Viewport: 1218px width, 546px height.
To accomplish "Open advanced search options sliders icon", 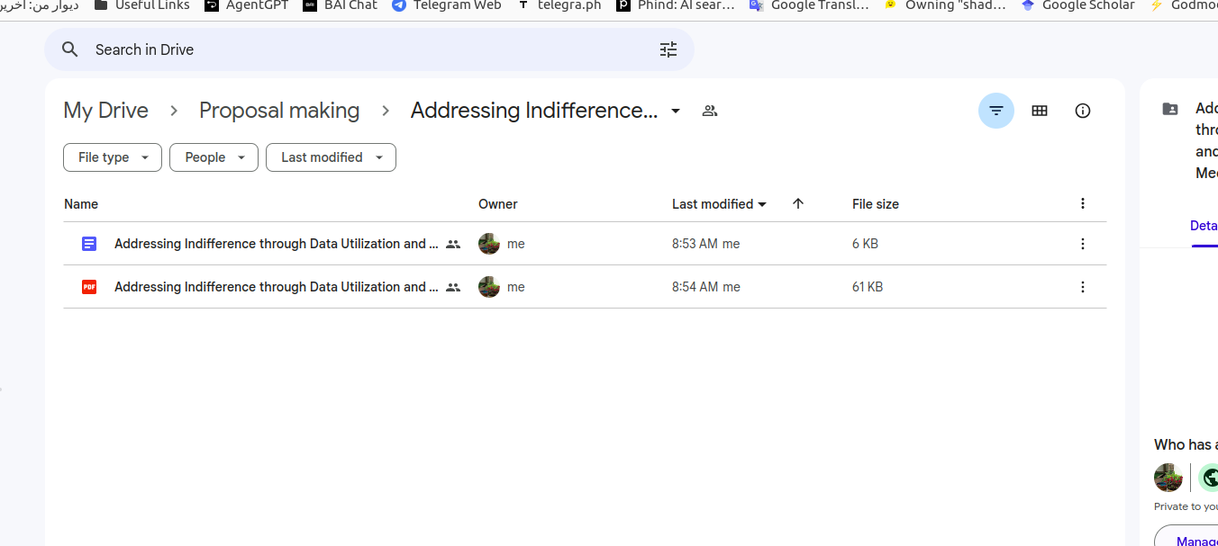I will coord(668,49).
